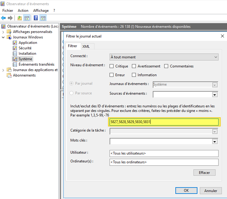227x199 pixels.
Task: Expand the Affichages personnalisés tree node
Action: click(x=3, y=32)
